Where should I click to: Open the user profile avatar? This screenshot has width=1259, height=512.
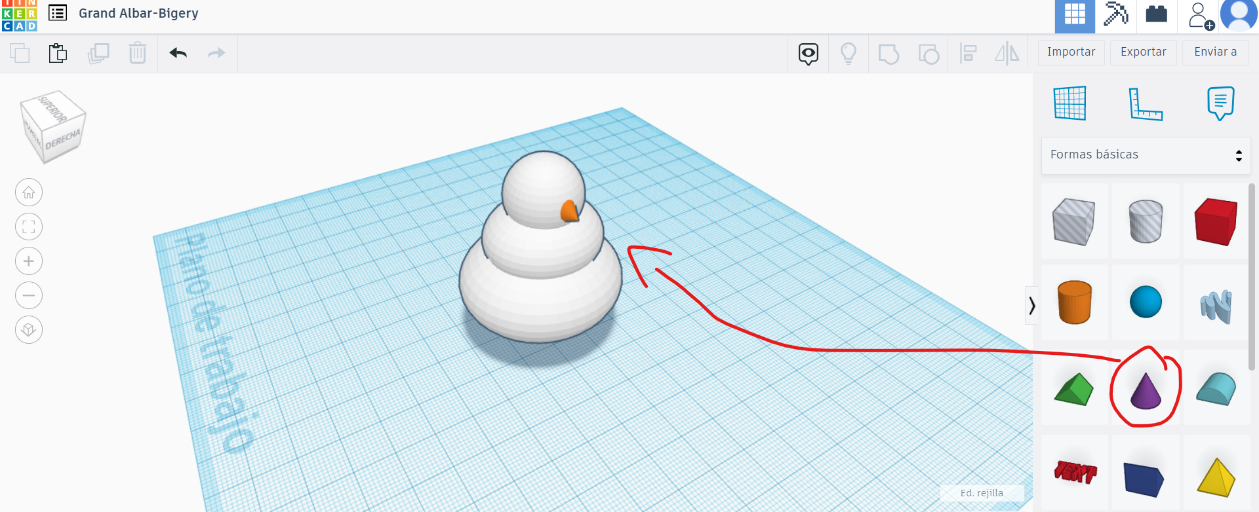tap(1238, 16)
